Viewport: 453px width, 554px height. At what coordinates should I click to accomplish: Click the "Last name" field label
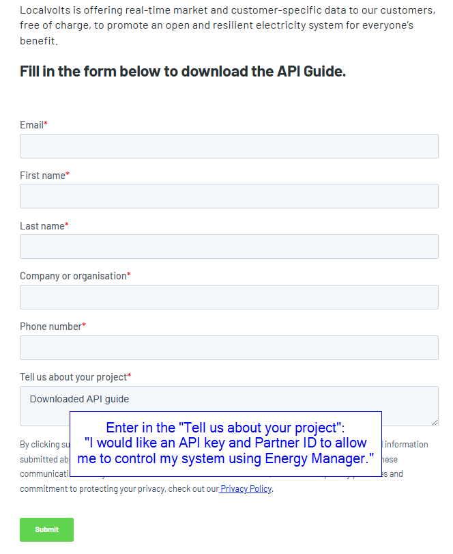(42, 226)
